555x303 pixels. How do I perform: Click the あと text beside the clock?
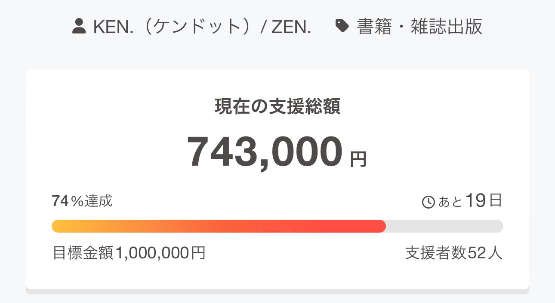coord(450,202)
